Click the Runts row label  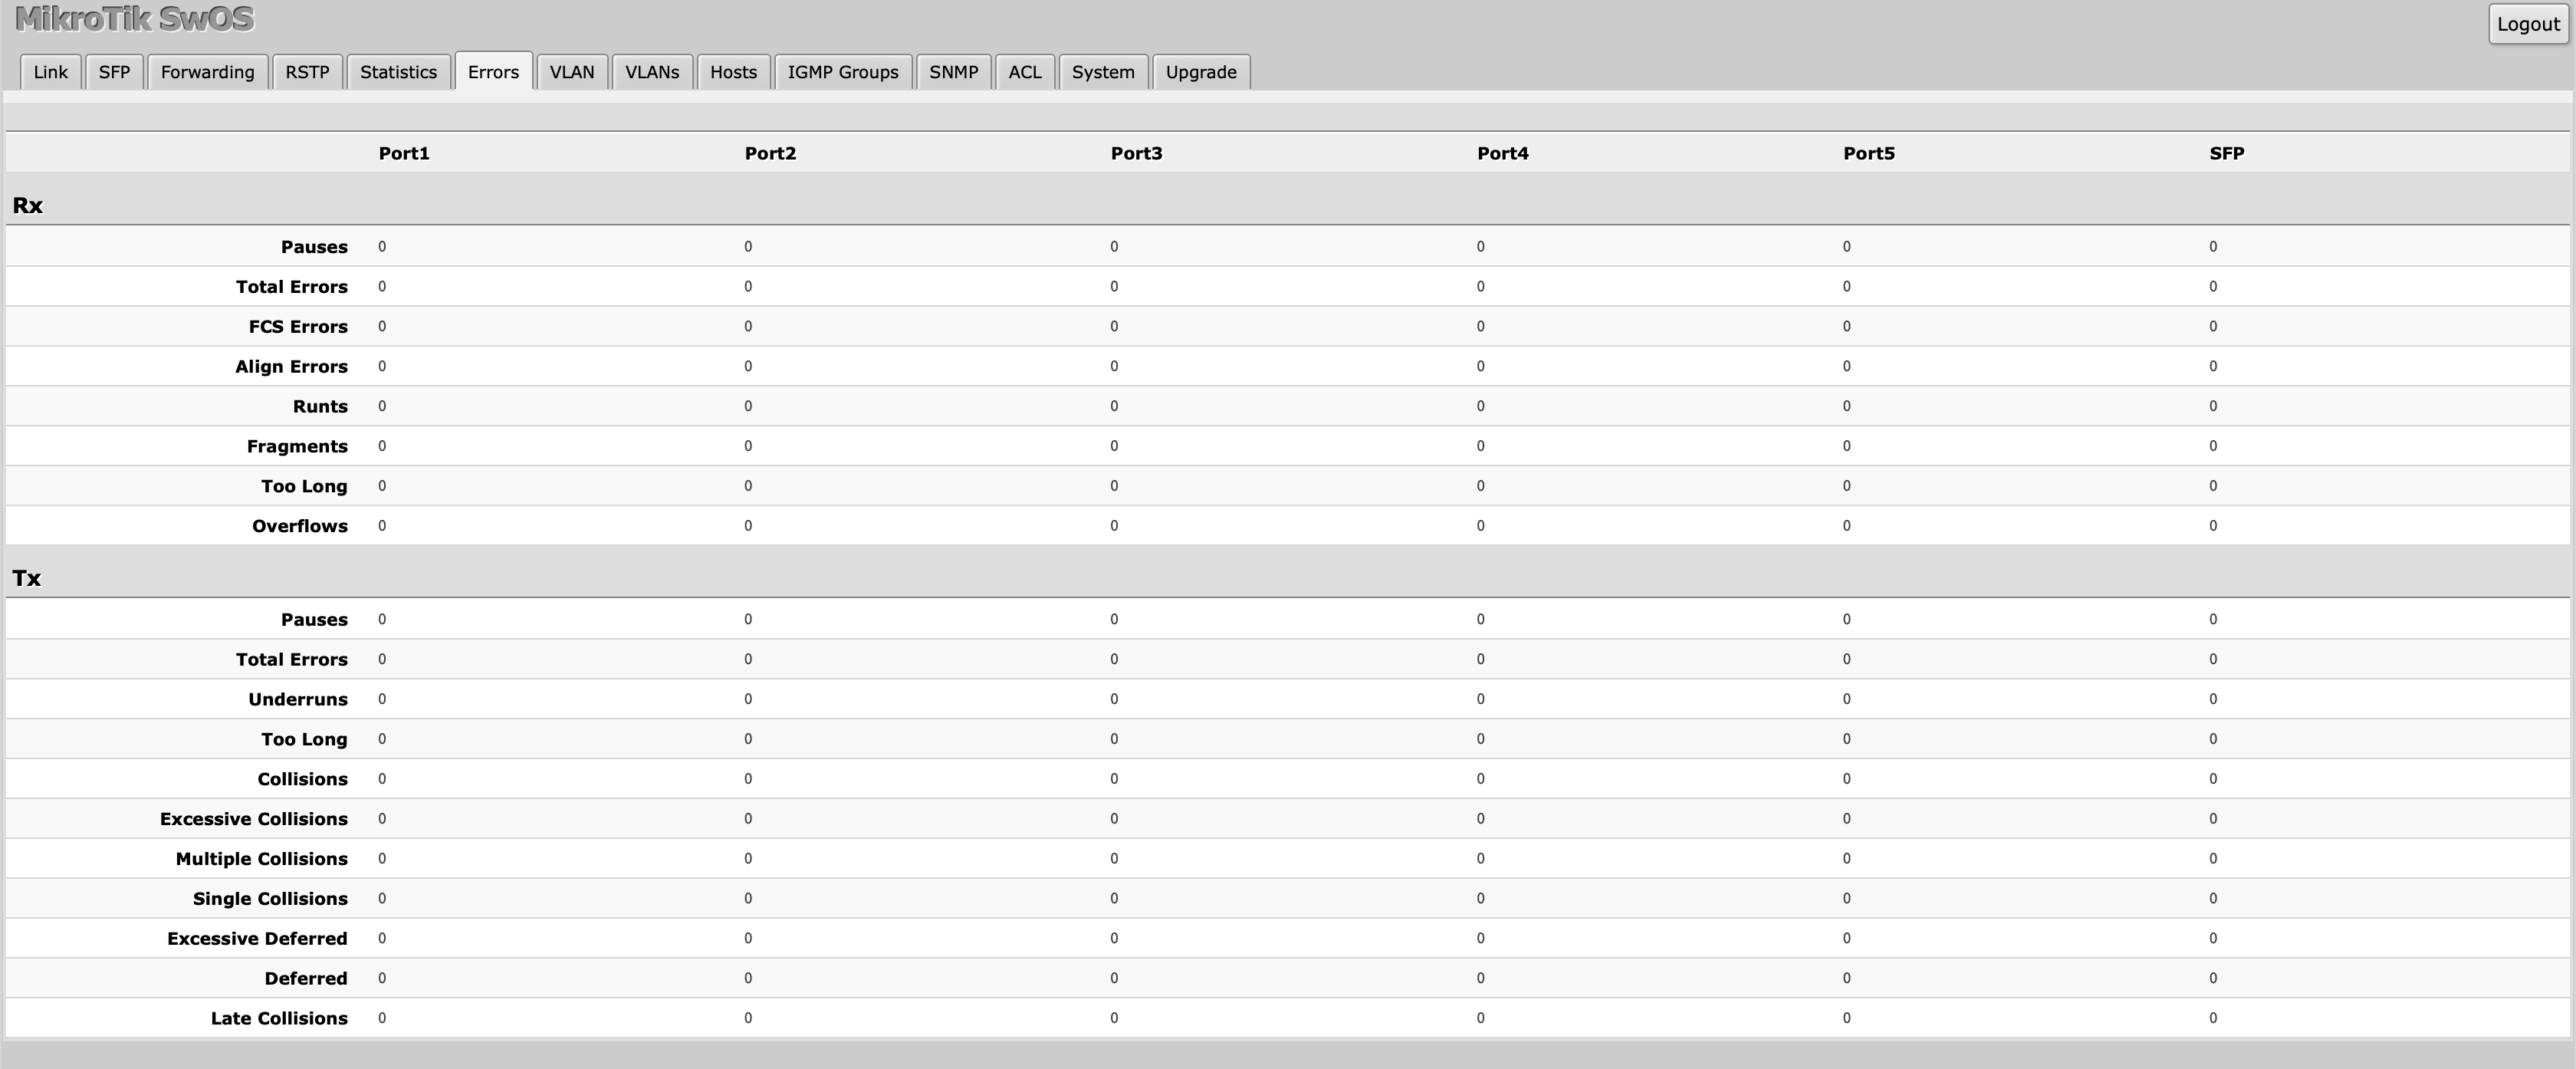320,407
